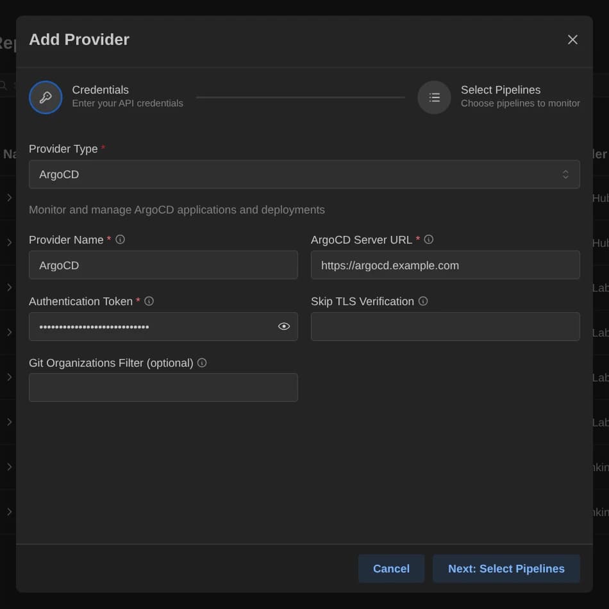Click the Add Provider title
Viewport: 609px width, 609px height.
79,40
